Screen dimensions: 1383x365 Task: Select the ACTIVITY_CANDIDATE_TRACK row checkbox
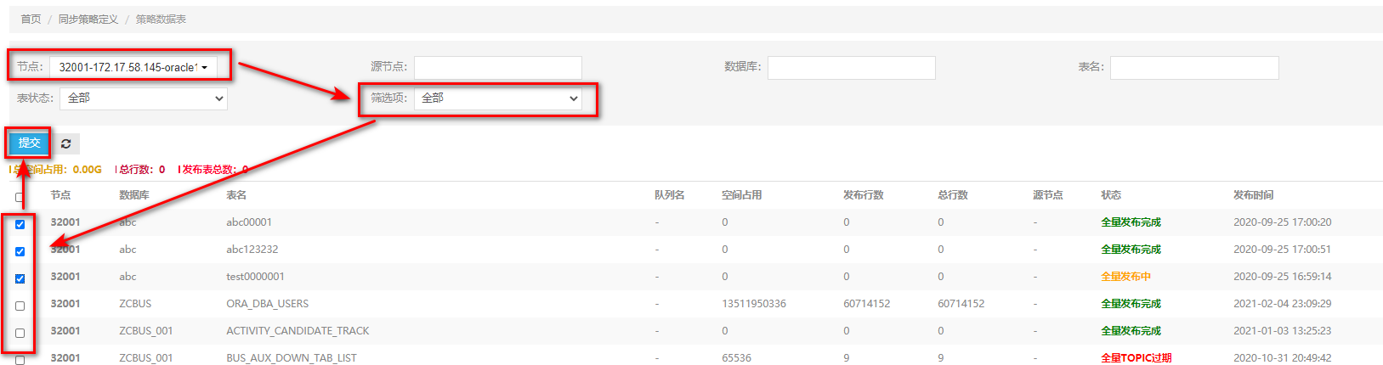click(20, 333)
